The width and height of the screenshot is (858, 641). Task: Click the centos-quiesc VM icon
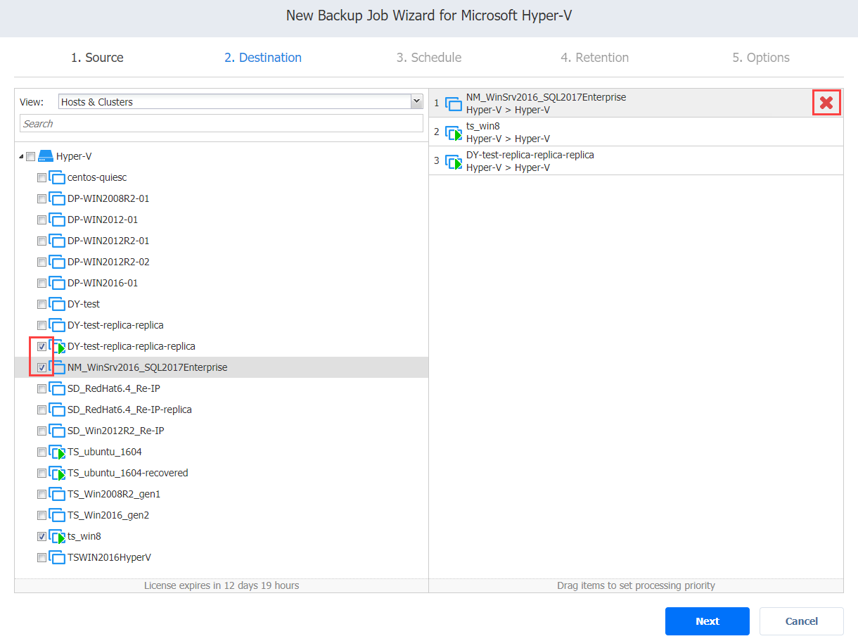pyautogui.click(x=57, y=177)
